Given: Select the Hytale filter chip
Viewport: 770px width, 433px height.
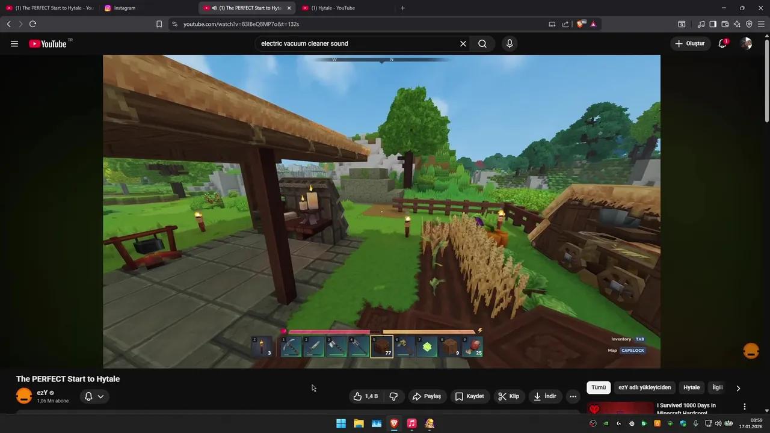Looking at the screenshot, I should coord(691,388).
